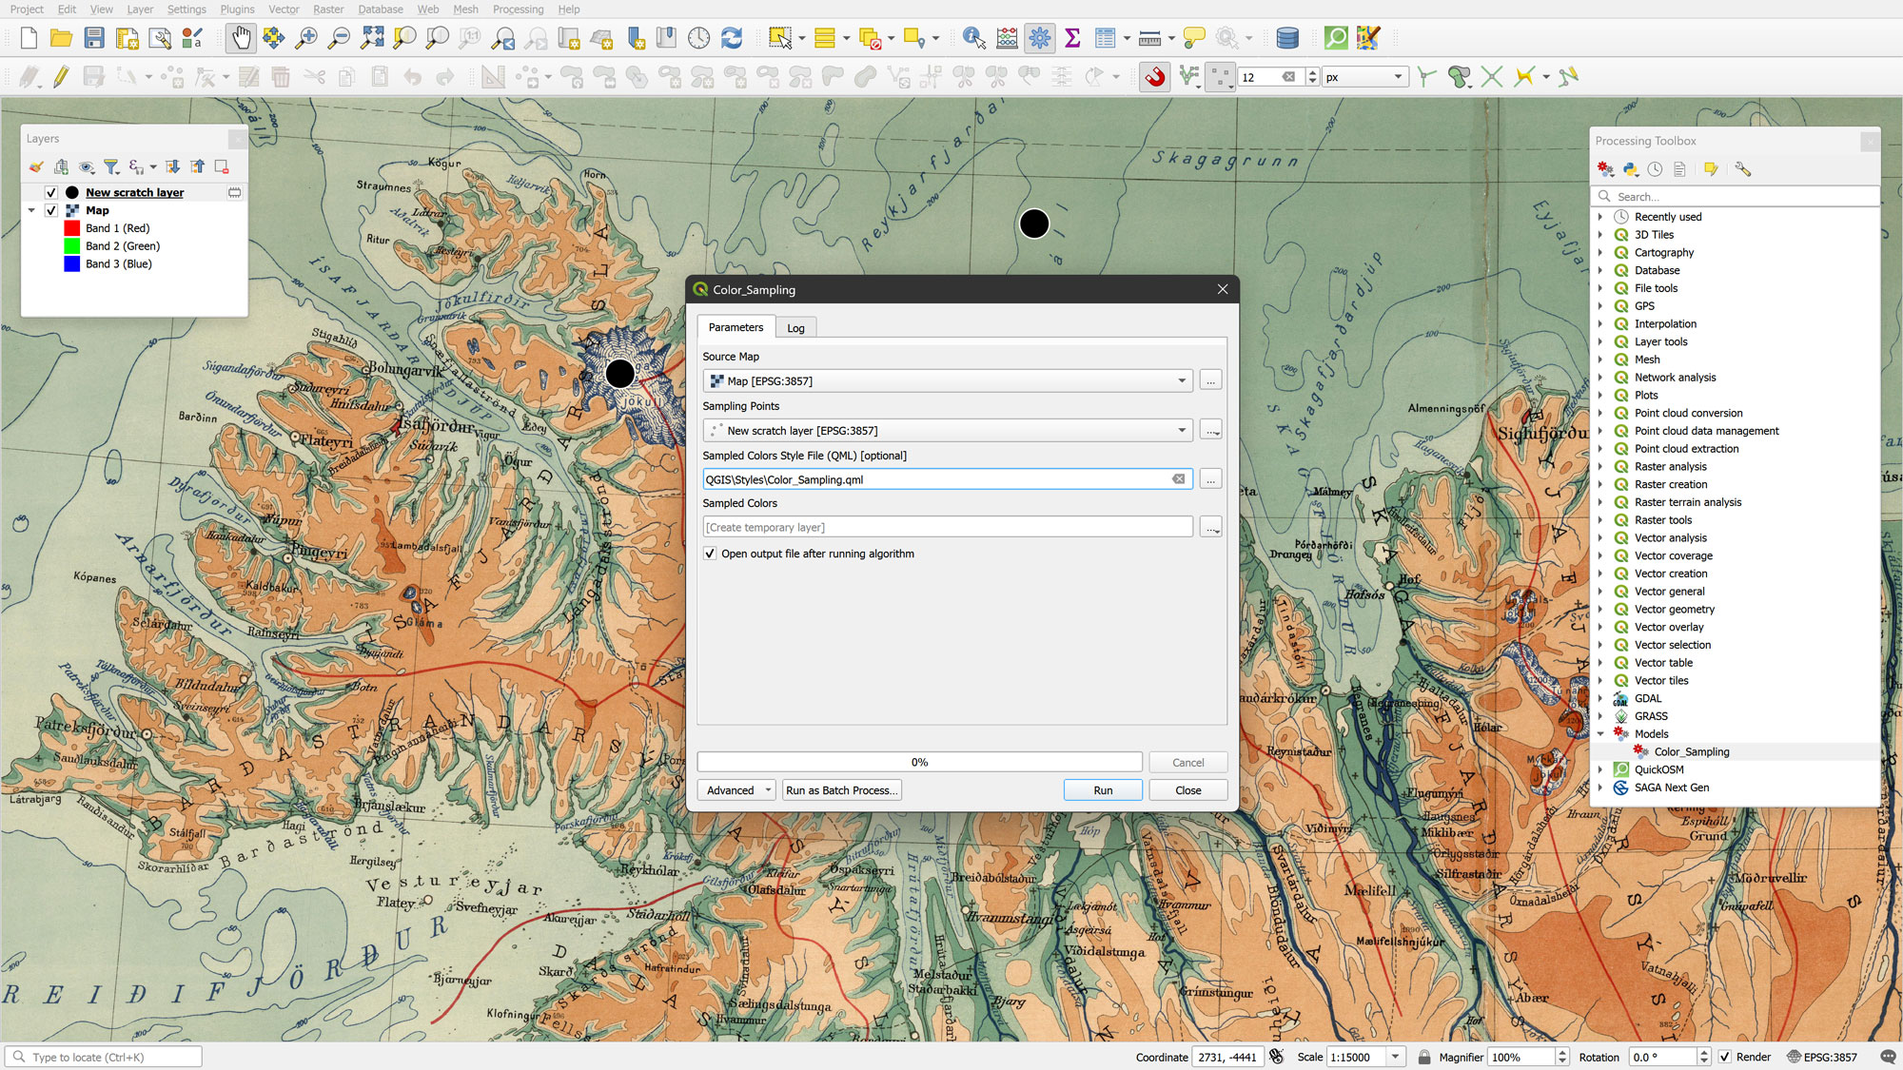Click the Zoom In magnifier tool
This screenshot has height=1070, width=1903.
point(306,38)
